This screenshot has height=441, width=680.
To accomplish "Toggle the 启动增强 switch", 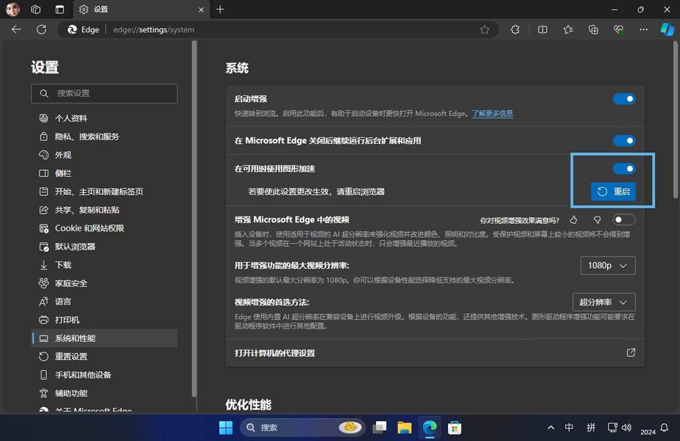I will pos(624,99).
